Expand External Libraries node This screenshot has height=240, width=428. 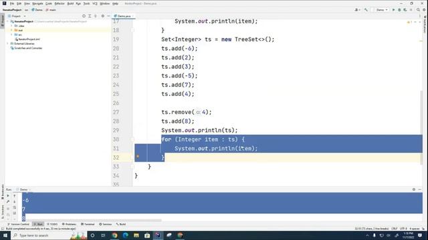click(x=8, y=43)
